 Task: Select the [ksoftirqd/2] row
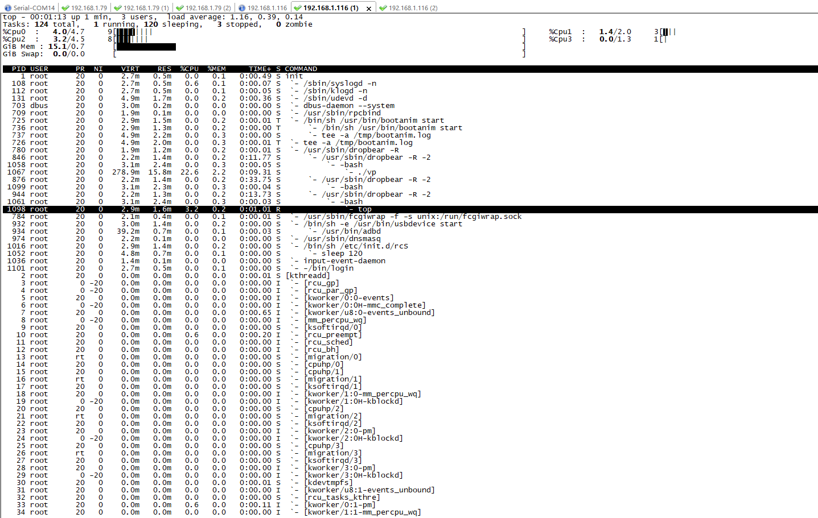410,424
